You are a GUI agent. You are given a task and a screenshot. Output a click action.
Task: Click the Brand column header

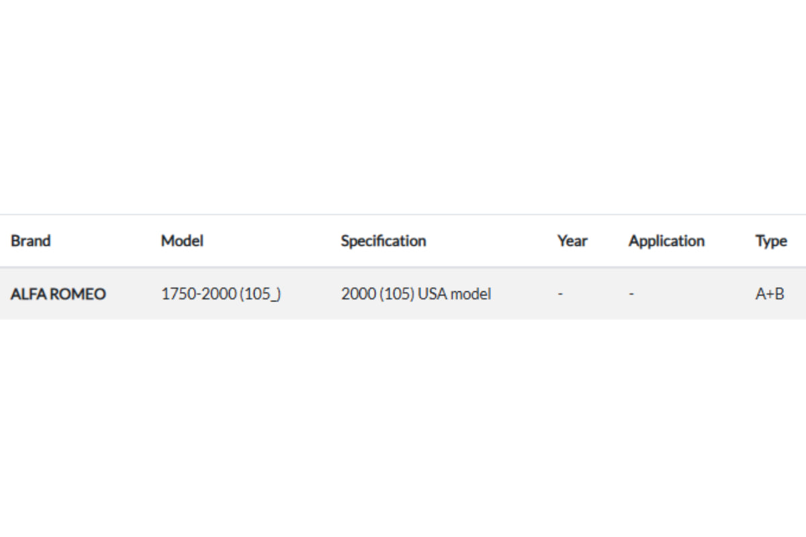(x=30, y=241)
